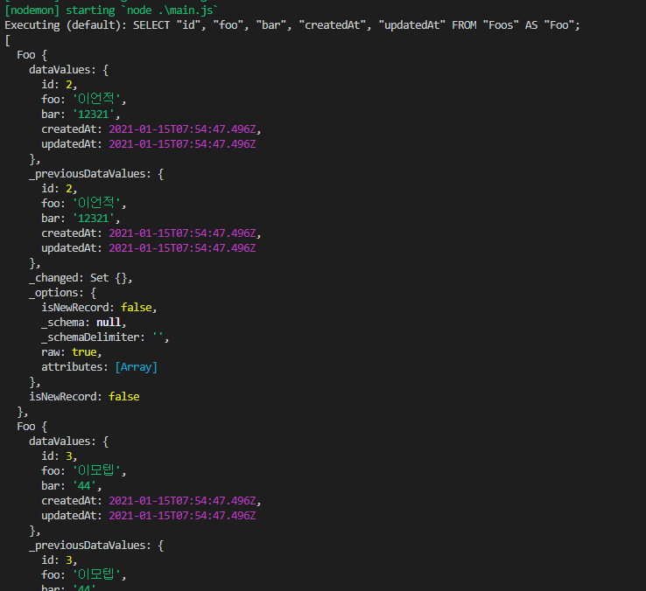The height and width of the screenshot is (591, 646).
Task: Click createdAt timestamp in first dataValues
Action: coord(182,129)
